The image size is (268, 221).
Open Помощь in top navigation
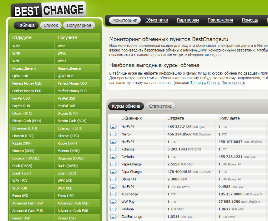pos(250,20)
